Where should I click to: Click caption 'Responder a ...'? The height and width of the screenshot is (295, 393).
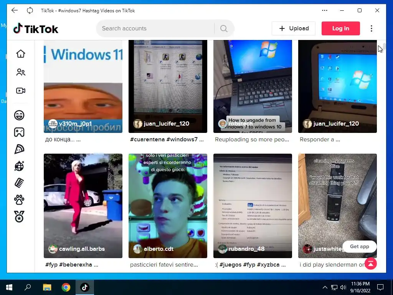pyautogui.click(x=320, y=139)
